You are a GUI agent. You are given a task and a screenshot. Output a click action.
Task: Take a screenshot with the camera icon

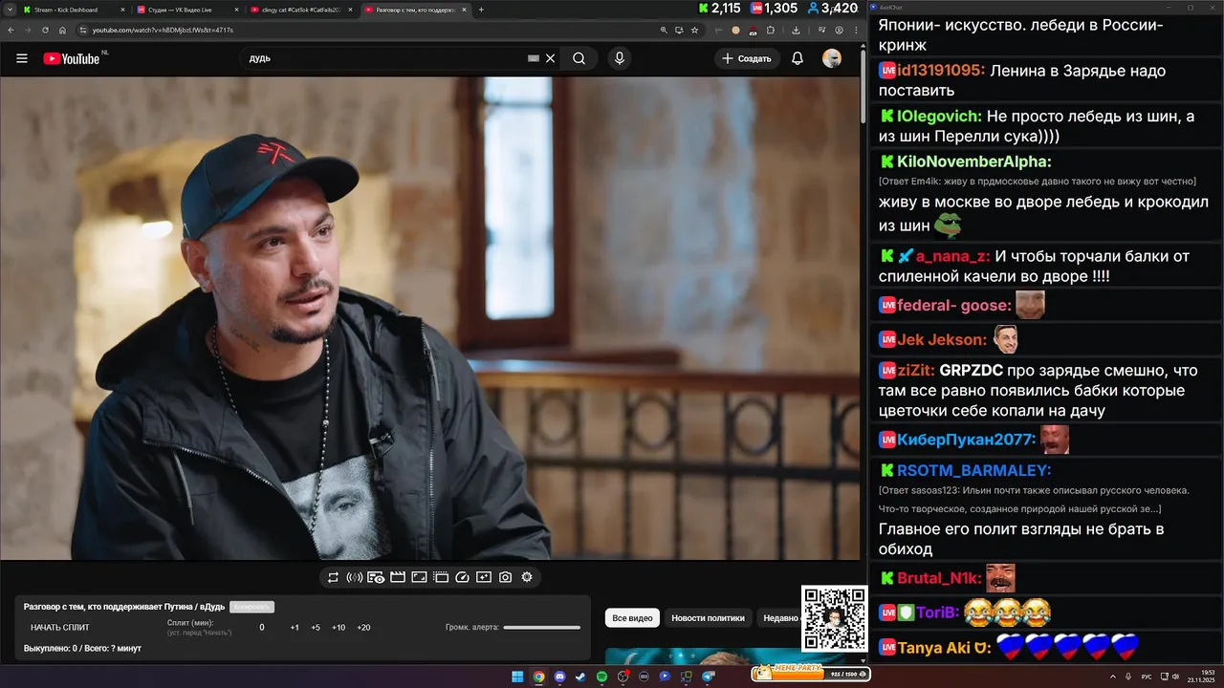505,577
